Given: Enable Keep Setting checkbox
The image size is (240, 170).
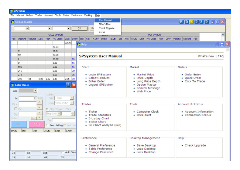Looking at the screenshot, I should coord(47,125).
